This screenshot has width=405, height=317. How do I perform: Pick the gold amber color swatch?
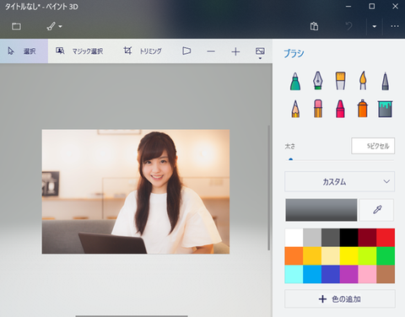(312, 256)
